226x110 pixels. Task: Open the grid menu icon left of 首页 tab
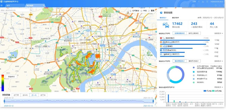1,5
